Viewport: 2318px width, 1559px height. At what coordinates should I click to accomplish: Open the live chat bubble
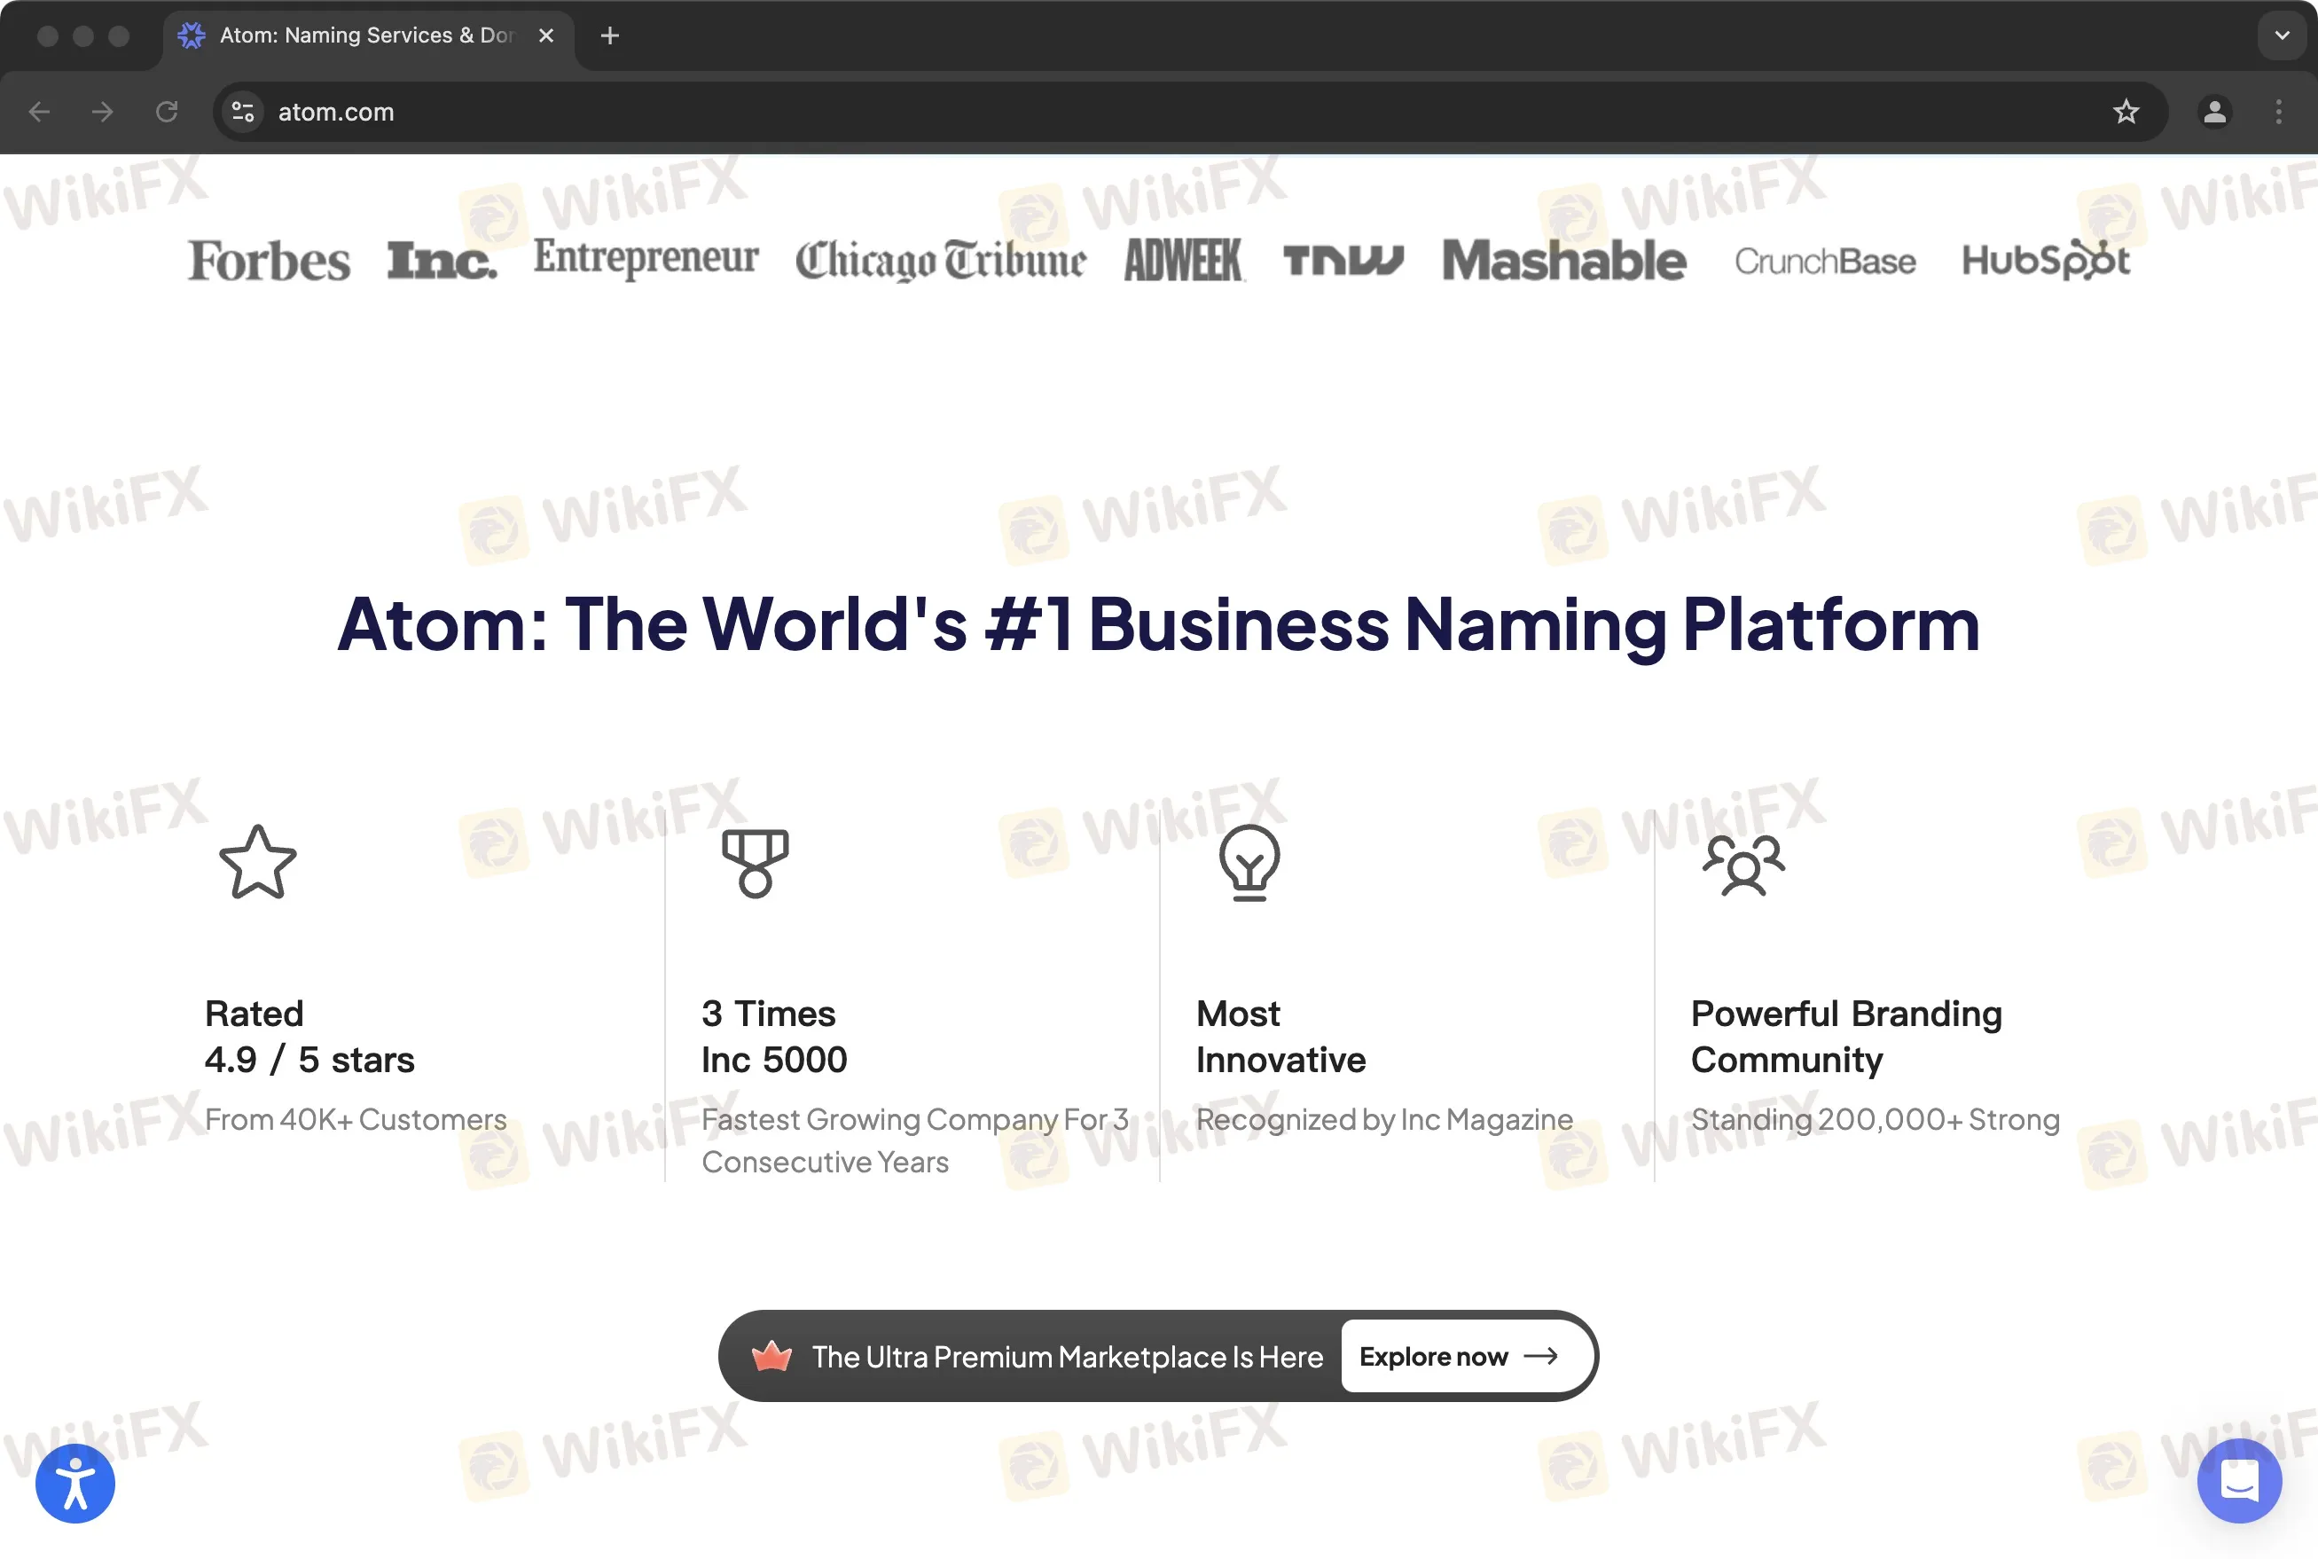2238,1480
